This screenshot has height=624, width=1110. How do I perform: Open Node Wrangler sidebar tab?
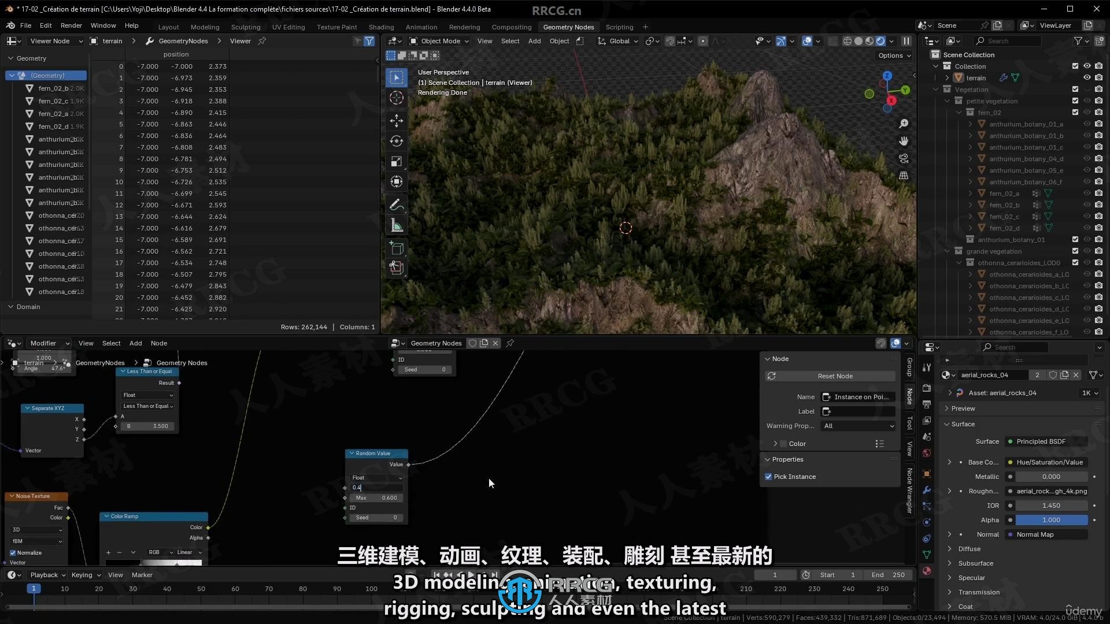909,491
